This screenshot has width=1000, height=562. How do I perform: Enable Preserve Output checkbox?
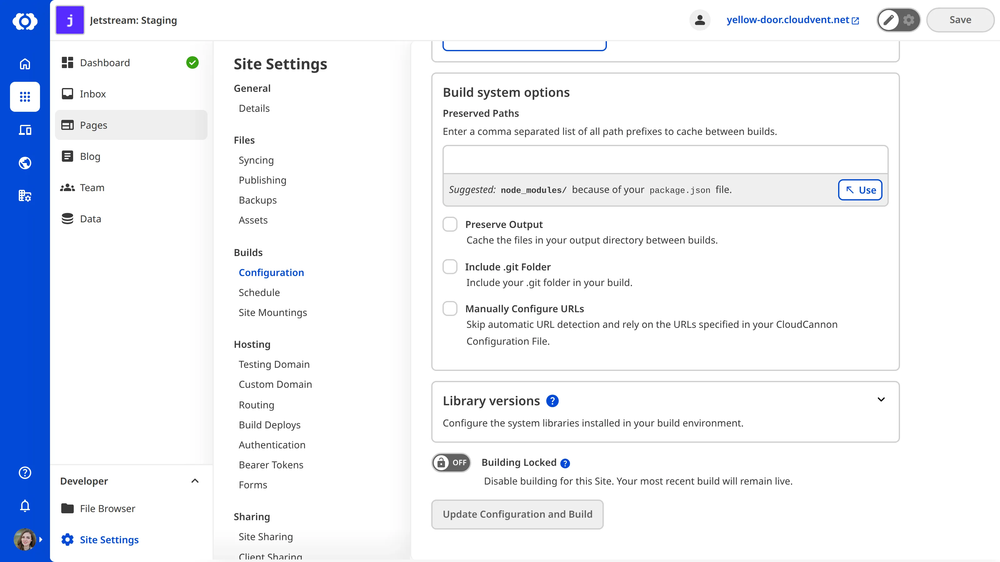pyautogui.click(x=450, y=224)
